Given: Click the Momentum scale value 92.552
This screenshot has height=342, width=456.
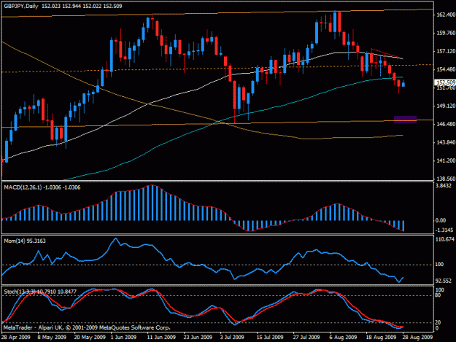Looking at the screenshot, I should [x=444, y=281].
